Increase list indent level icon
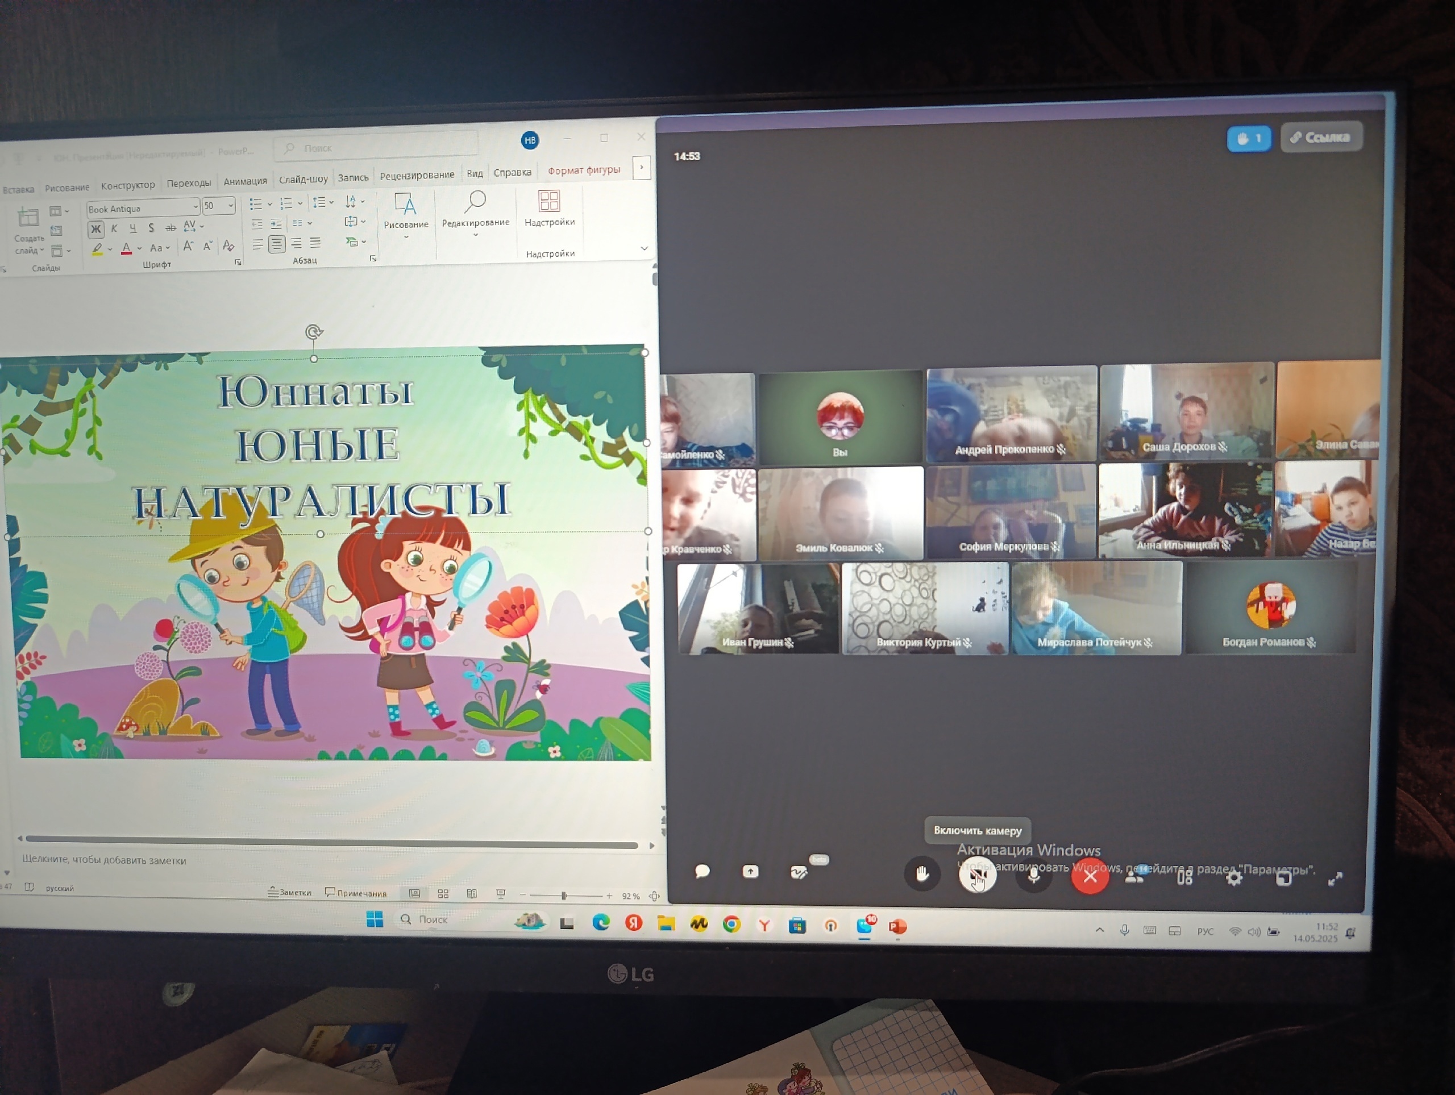Screen dimensions: 1455x1095 click(276, 224)
